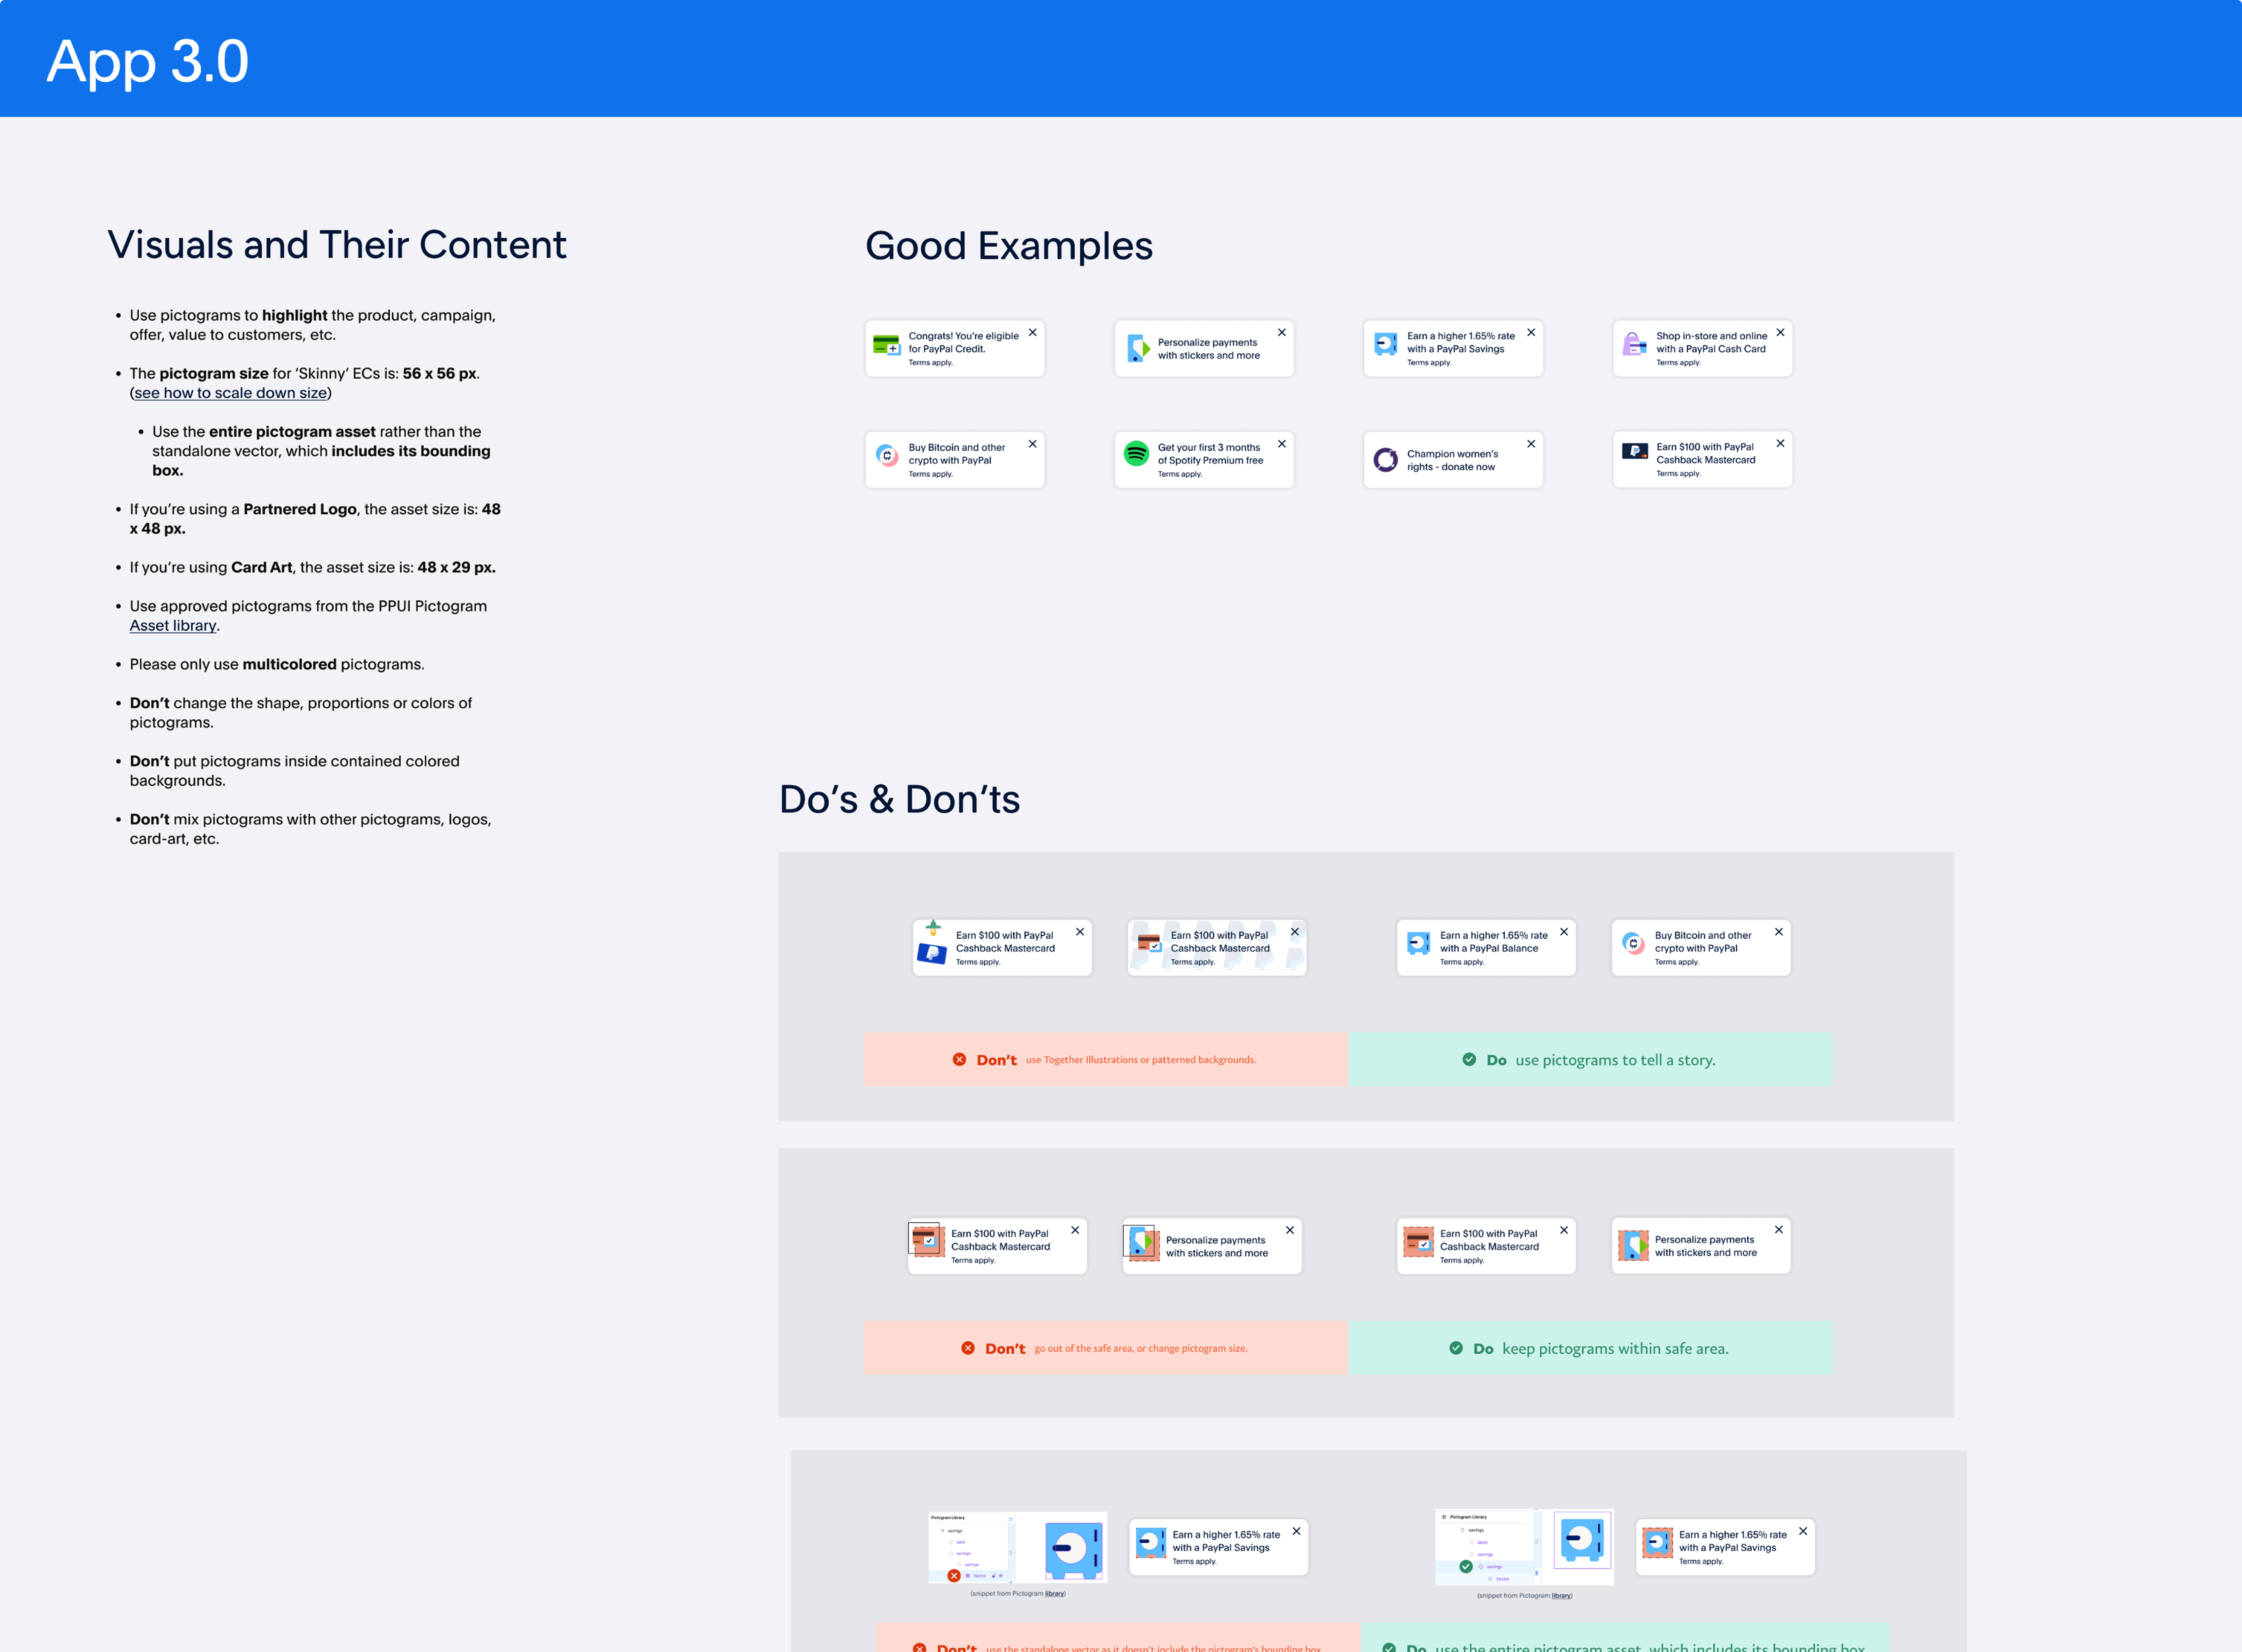This screenshot has width=2242, height=1652.
Task: Click the green check beside "Do keep pictograms within safe area"
Action: click(1456, 1348)
